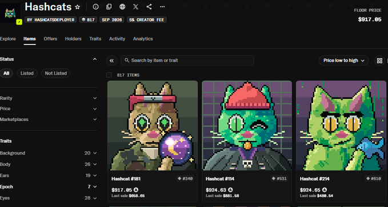Screen dimensions: 388x207
Task: Open the Holders tab
Action: click(x=73, y=39)
